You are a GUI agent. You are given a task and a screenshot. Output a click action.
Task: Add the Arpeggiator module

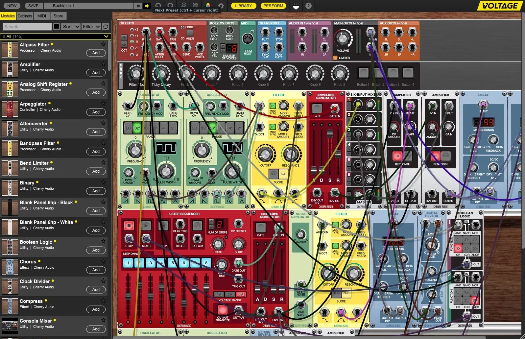96,112
